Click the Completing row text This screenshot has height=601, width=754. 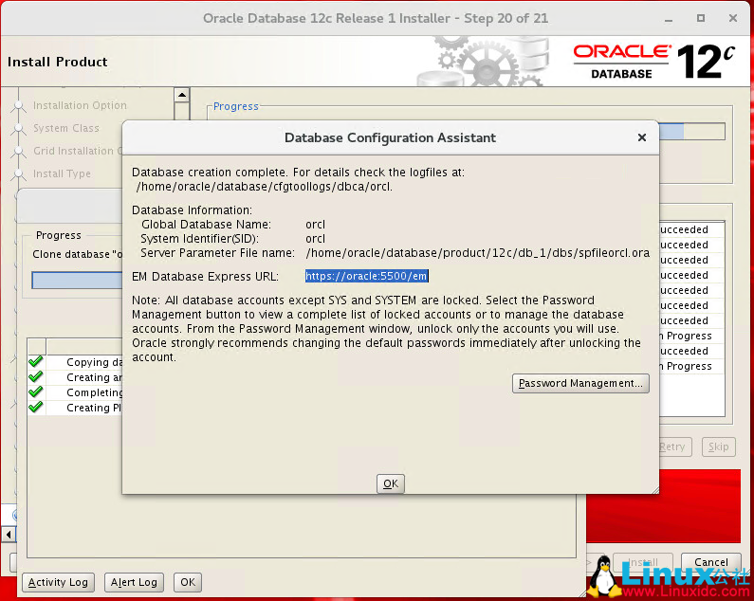(x=94, y=392)
